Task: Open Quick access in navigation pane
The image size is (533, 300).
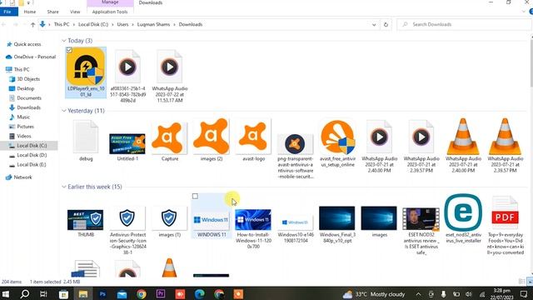Action: coord(27,44)
